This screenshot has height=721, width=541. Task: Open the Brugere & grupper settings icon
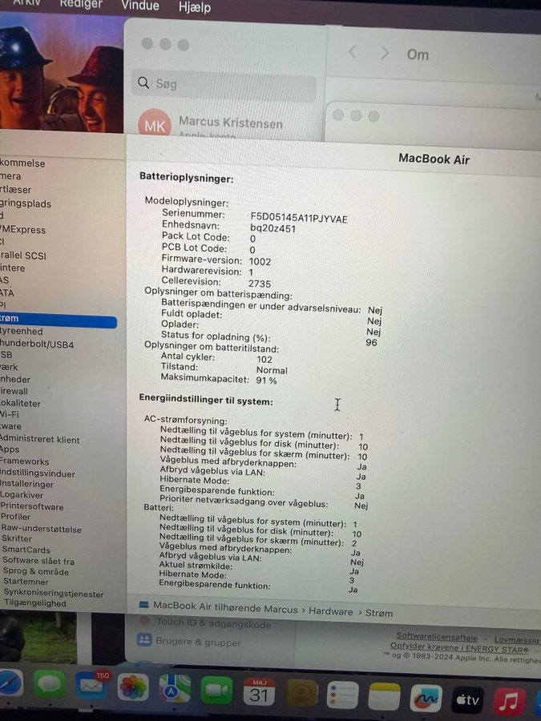pos(144,639)
